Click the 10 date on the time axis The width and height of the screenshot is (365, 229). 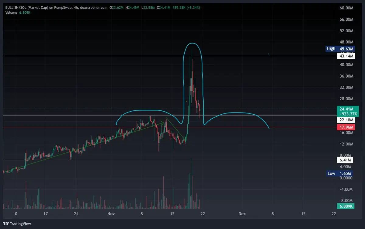click(x=15, y=214)
